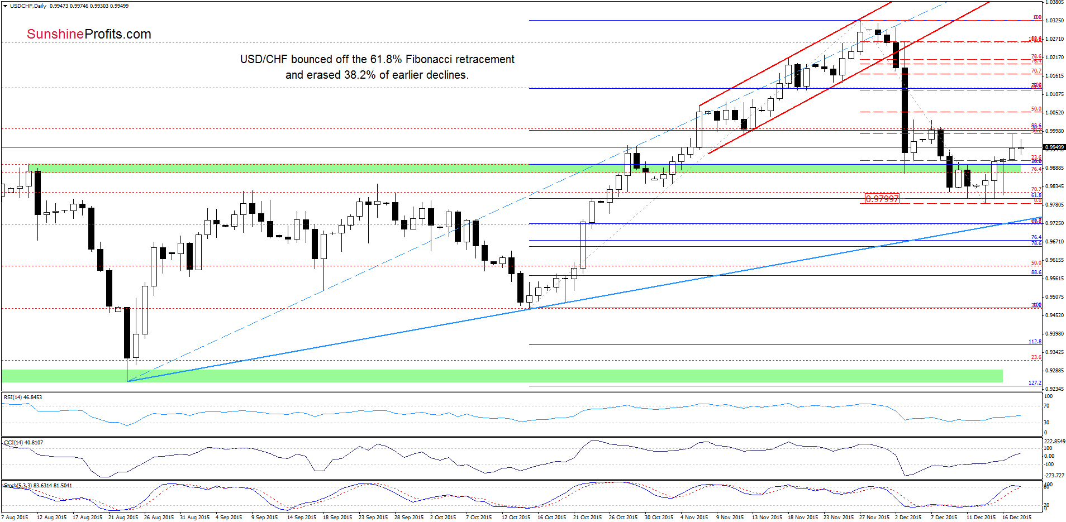This screenshot has height=522, width=1066.
Task: Click the 16 Dec 2015 date label
Action: (1017, 517)
